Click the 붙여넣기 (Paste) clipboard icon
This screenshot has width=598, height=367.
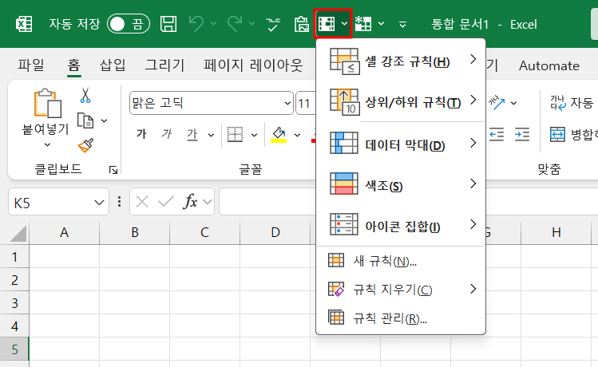click(47, 103)
